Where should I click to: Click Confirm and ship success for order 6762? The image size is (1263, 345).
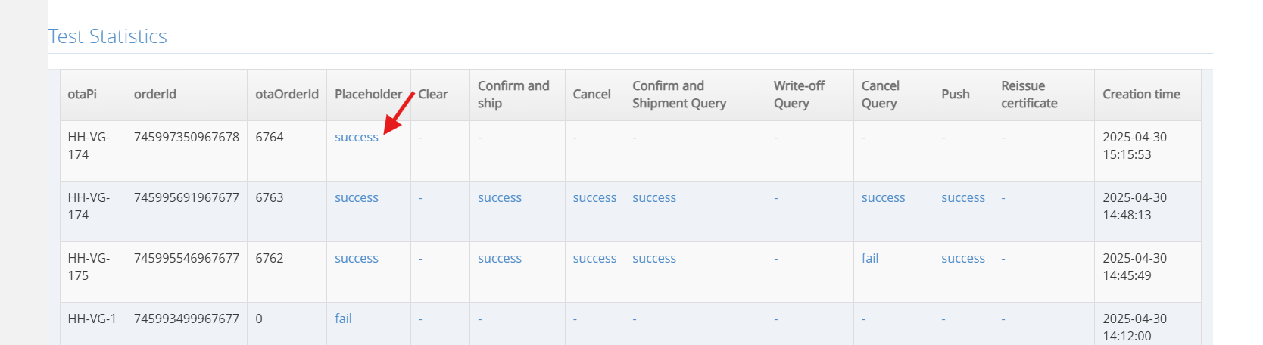(x=499, y=259)
